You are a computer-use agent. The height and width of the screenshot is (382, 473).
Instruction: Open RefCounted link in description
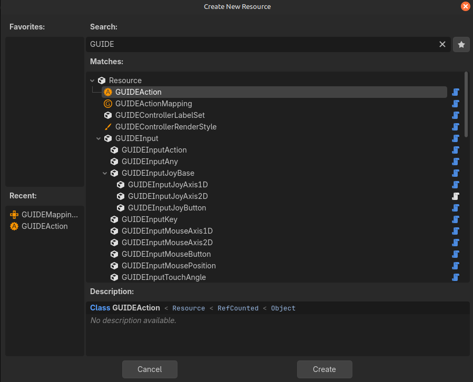pyautogui.click(x=238, y=308)
